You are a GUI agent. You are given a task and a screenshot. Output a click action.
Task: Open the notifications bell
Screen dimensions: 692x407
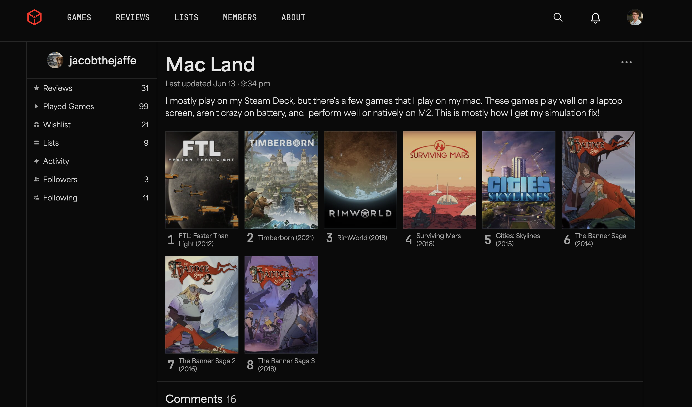click(x=595, y=18)
